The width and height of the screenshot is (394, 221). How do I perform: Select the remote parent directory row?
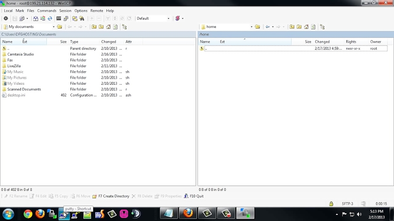[293, 48]
